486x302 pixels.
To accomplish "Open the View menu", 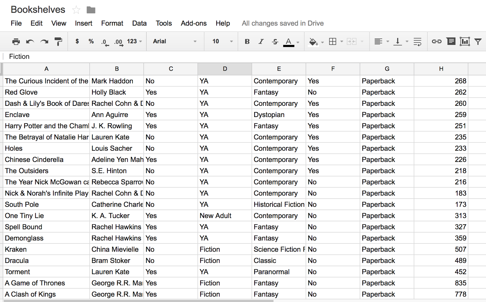I will pyautogui.click(x=59, y=23).
